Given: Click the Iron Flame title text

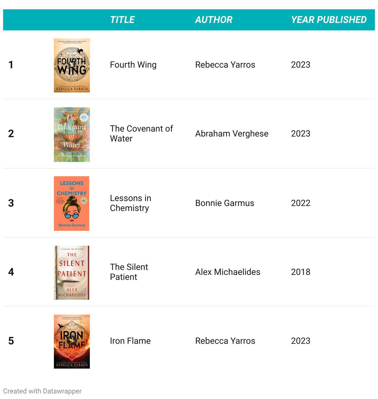Looking at the screenshot, I should (x=130, y=341).
